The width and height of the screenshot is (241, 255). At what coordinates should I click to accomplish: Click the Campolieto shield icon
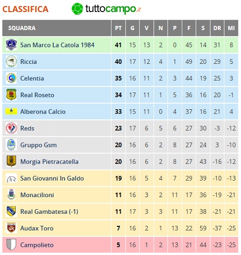pos(11,244)
